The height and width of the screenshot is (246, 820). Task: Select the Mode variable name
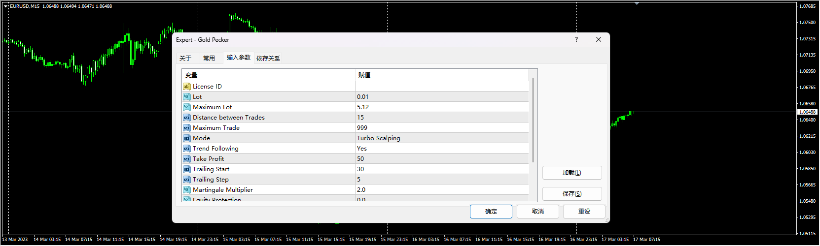pyautogui.click(x=201, y=138)
